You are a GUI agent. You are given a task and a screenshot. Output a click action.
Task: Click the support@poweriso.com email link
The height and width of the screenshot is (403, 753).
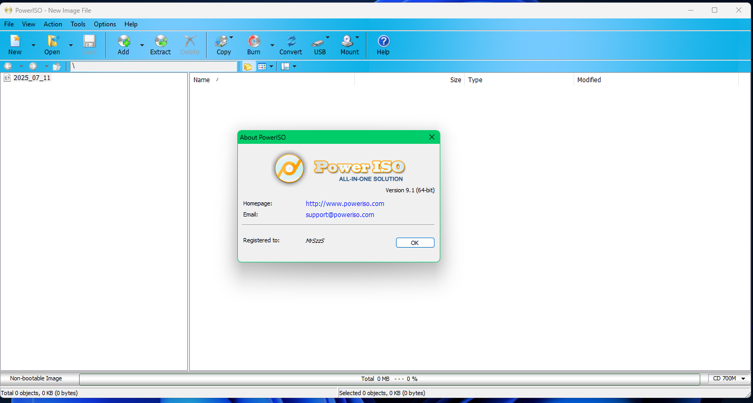click(x=340, y=215)
